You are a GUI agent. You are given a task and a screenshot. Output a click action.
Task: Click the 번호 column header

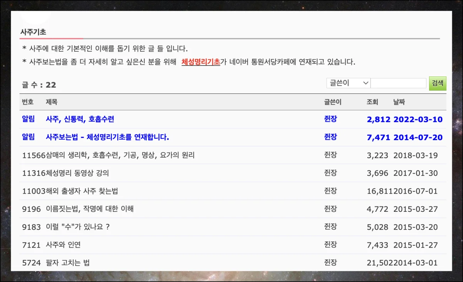click(28, 102)
